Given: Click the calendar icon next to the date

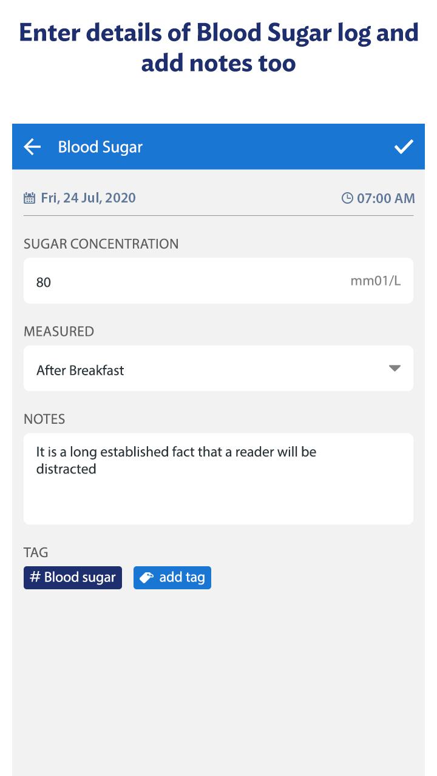Looking at the screenshot, I should (x=30, y=198).
